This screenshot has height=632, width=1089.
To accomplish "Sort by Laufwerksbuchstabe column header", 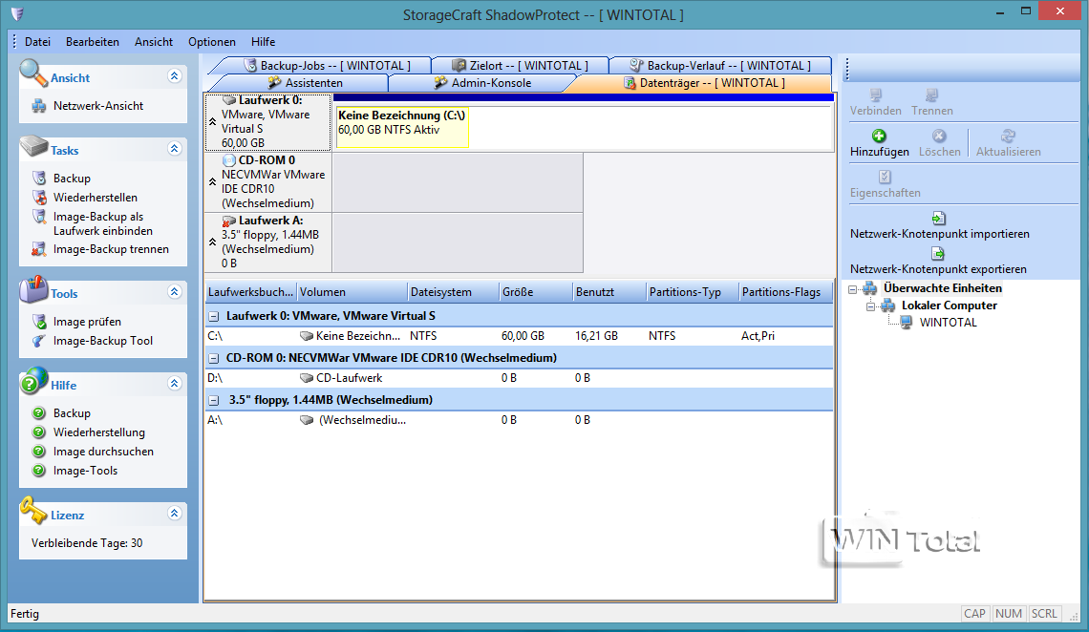I will coord(250,292).
